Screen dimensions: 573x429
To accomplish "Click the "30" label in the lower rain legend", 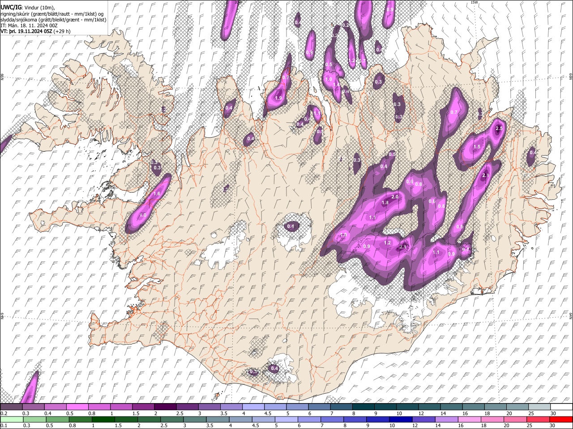I will tap(553, 426).
